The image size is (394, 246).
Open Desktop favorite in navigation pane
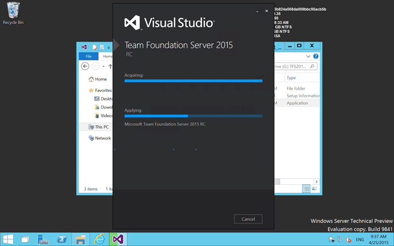tap(103, 98)
